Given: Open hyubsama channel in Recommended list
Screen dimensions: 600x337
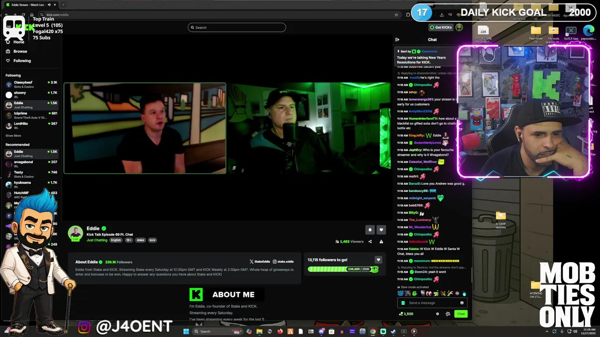Looking at the screenshot, I should tap(31, 184).
